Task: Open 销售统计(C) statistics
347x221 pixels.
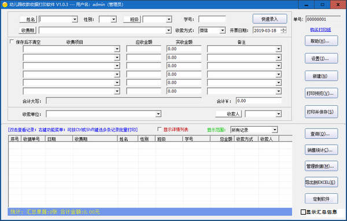Action: [x=322, y=150]
